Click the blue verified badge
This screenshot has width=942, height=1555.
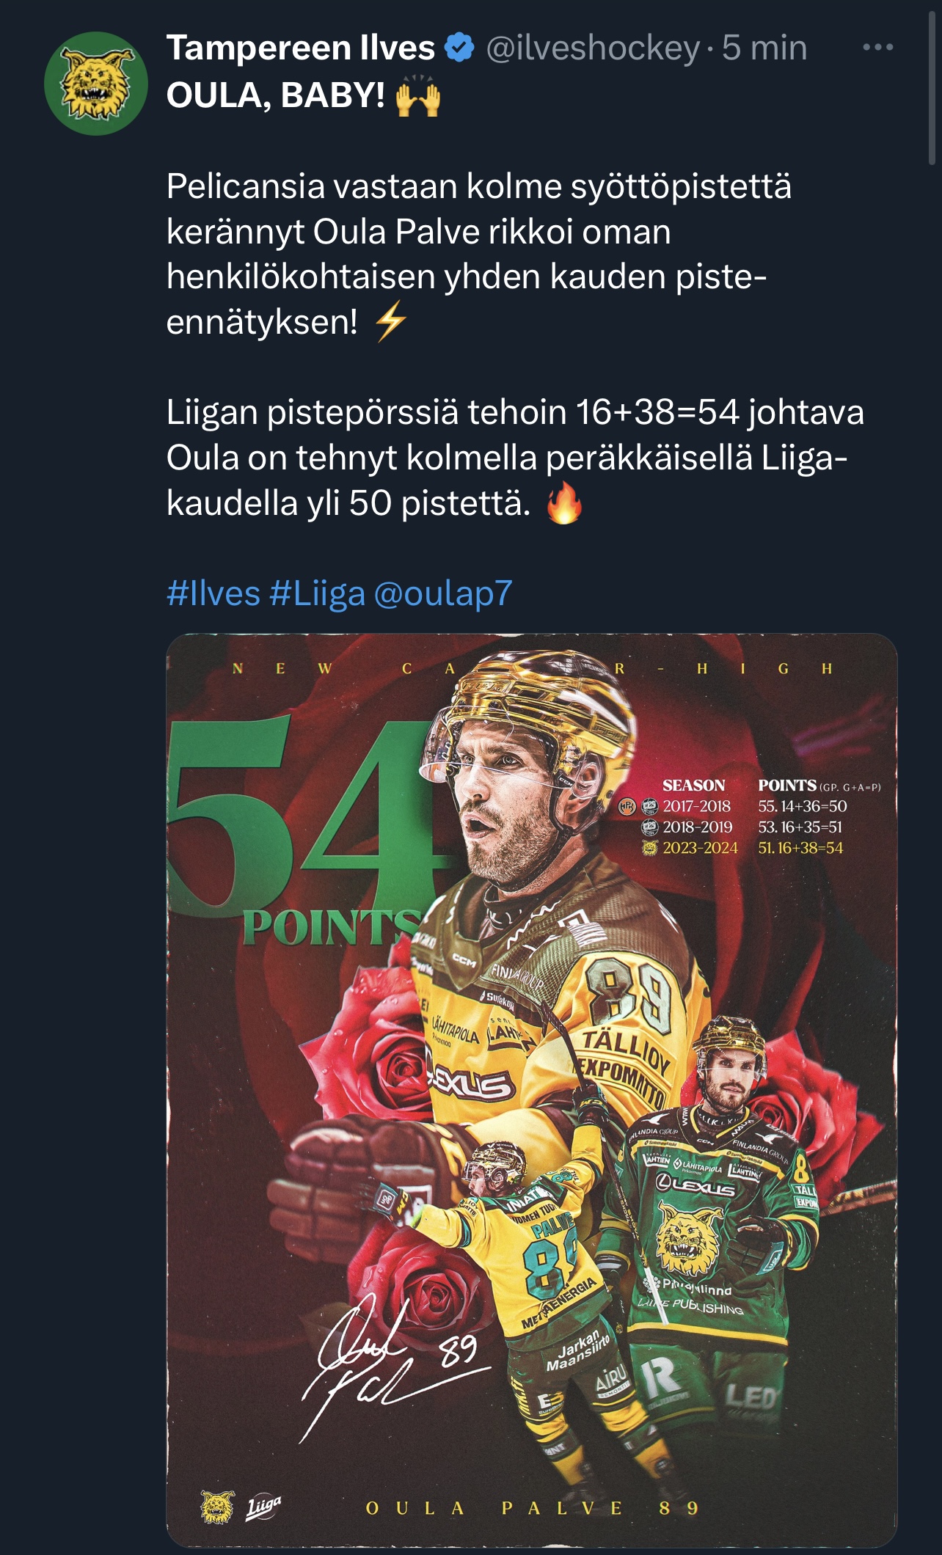pyautogui.click(x=460, y=48)
